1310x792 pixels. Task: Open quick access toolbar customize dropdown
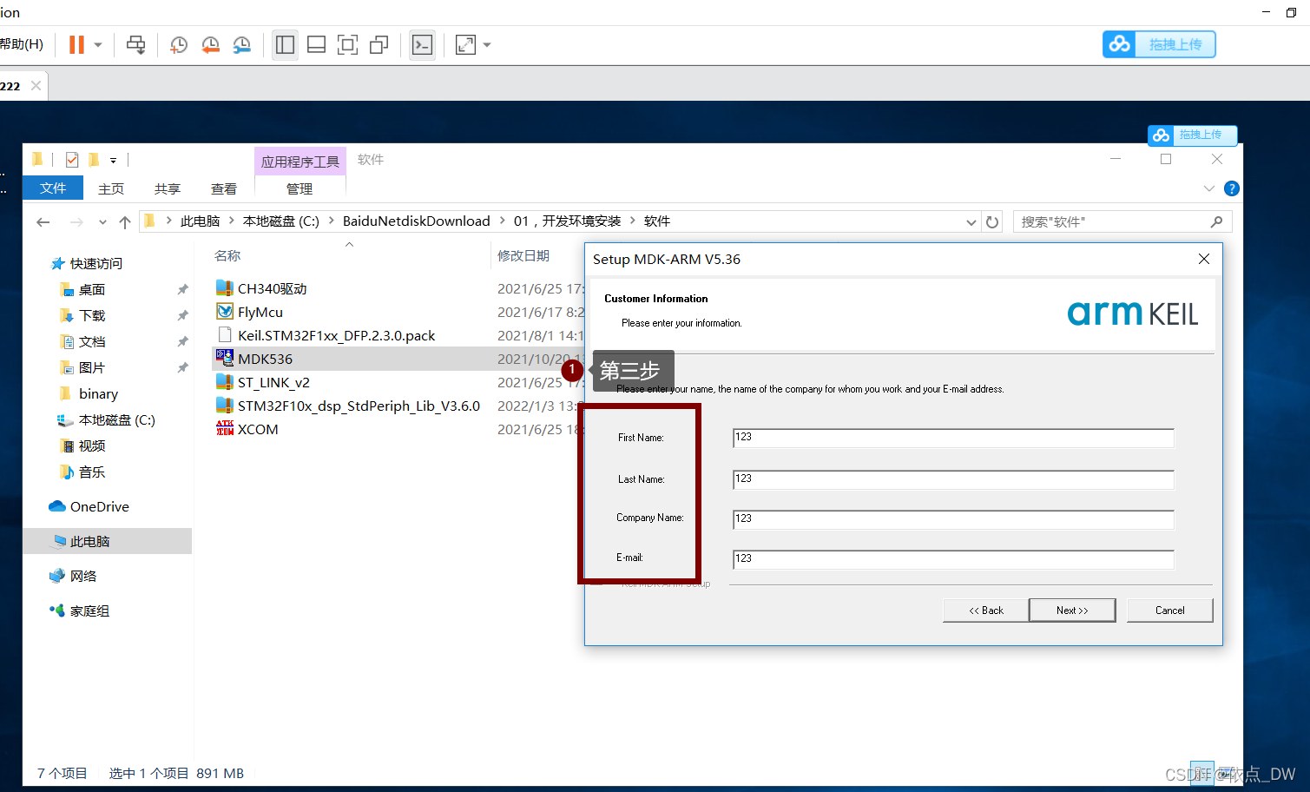pyautogui.click(x=113, y=160)
